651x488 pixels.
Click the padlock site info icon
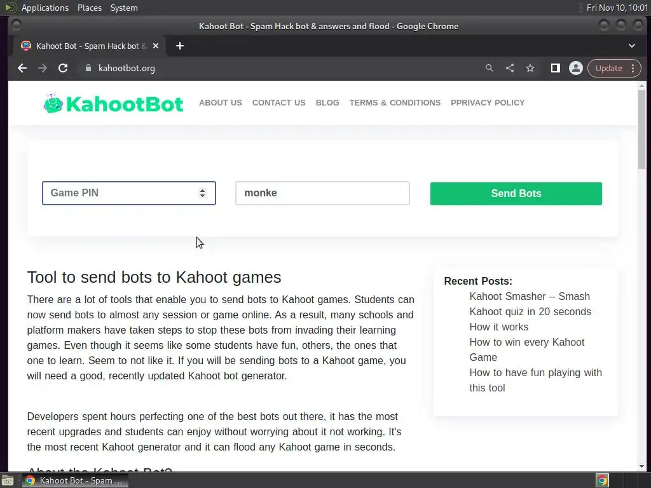(x=88, y=68)
